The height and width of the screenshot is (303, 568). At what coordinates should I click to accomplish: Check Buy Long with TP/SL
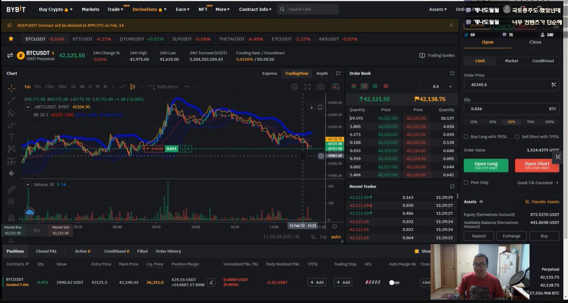coord(467,136)
